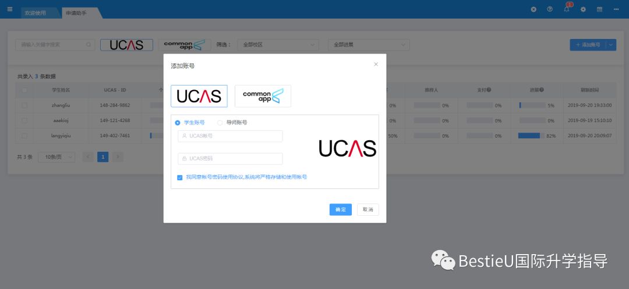
Task: Focus the keyword search input field
Action: click(x=55, y=45)
